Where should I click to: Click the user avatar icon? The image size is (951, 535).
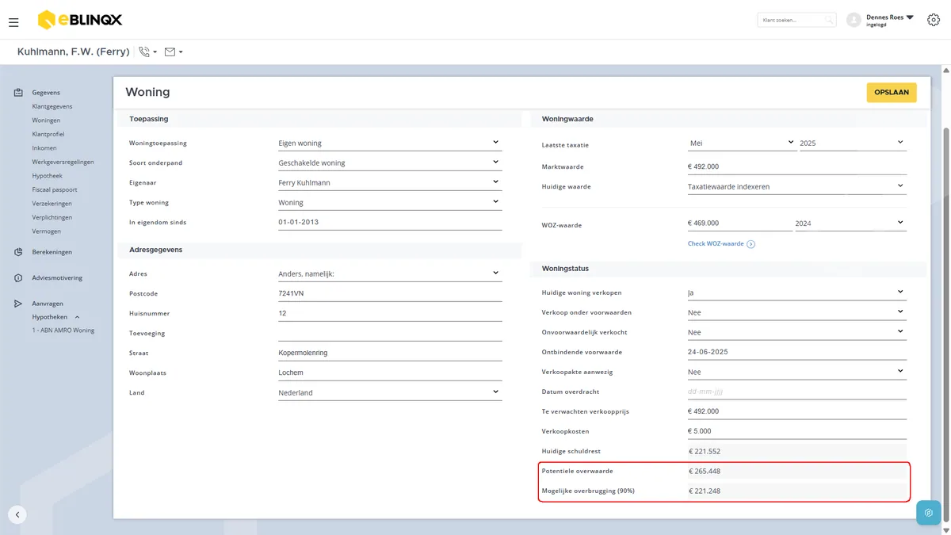point(854,20)
